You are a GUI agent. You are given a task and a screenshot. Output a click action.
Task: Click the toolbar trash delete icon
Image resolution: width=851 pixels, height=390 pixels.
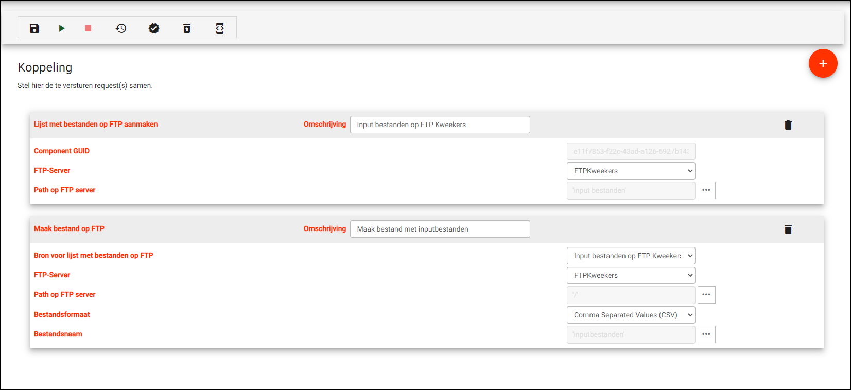click(187, 28)
